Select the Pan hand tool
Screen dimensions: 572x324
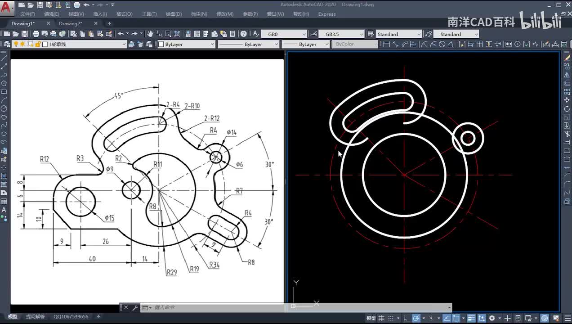[150, 34]
